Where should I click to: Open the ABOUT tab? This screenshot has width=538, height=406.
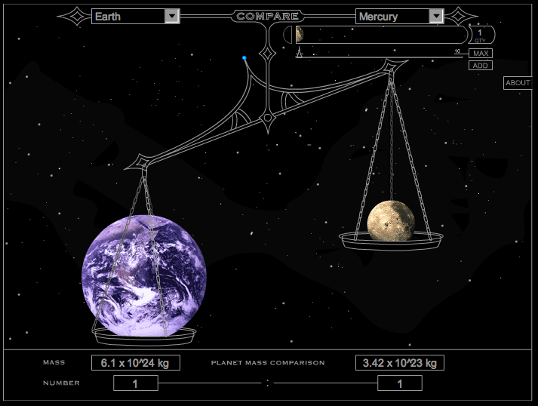pyautogui.click(x=518, y=83)
